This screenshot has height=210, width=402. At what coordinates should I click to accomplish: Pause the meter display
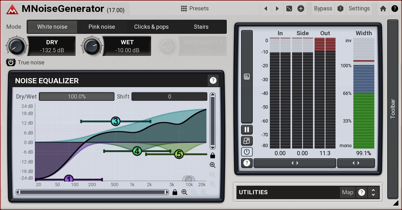[x=247, y=130]
